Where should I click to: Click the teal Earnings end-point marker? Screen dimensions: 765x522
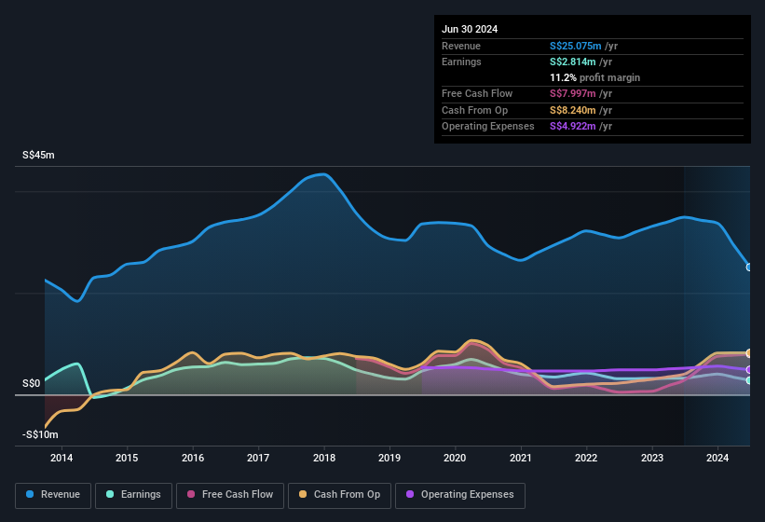749,380
